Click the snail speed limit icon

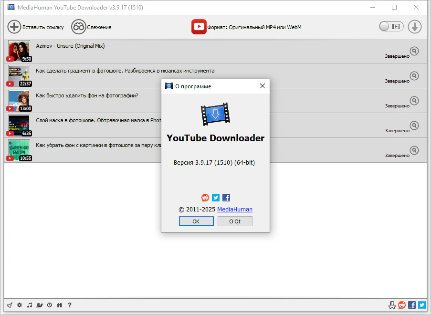40,305
